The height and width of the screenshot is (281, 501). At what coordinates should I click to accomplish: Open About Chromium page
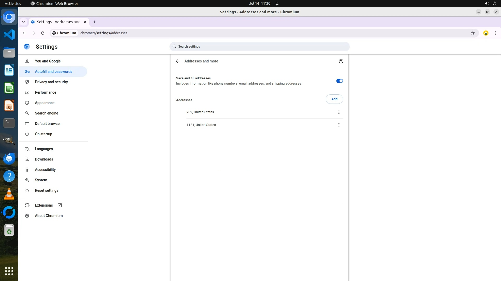pyautogui.click(x=49, y=216)
